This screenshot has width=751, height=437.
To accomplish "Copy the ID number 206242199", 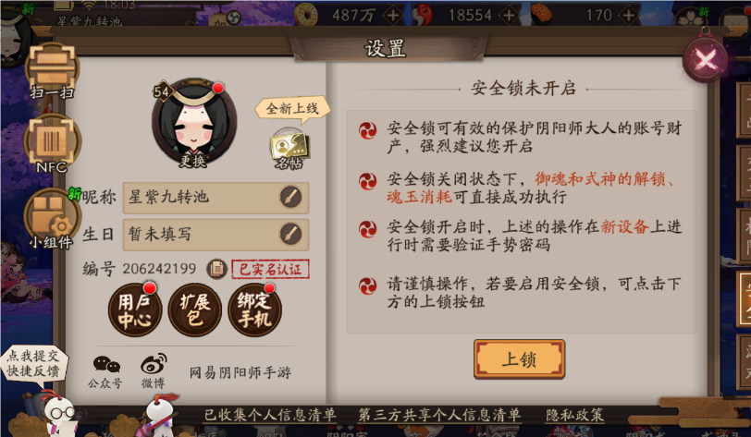I will tap(216, 269).
